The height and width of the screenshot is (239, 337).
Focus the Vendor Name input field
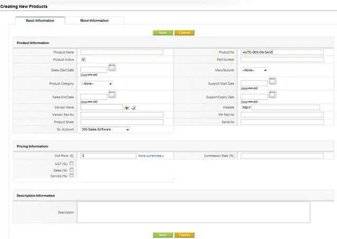click(102, 107)
